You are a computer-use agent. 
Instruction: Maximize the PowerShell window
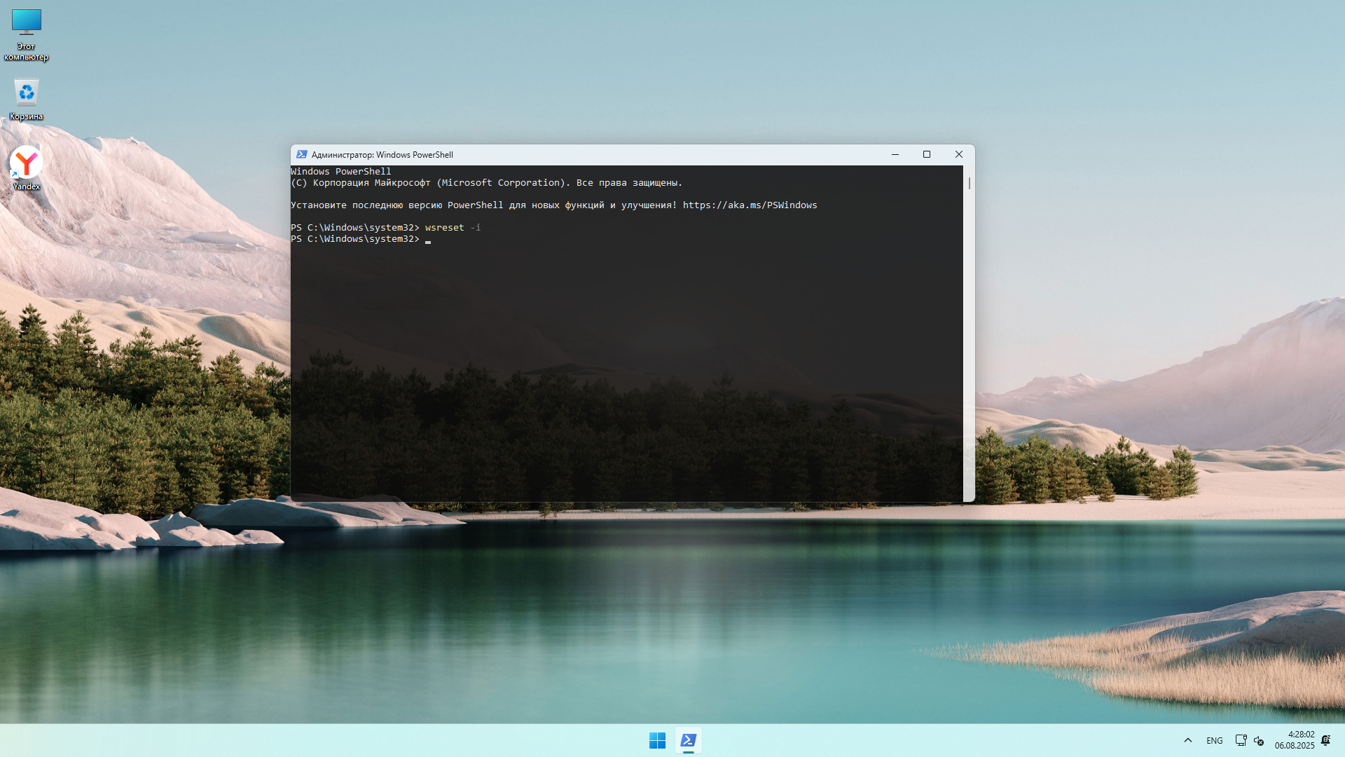pos(927,155)
